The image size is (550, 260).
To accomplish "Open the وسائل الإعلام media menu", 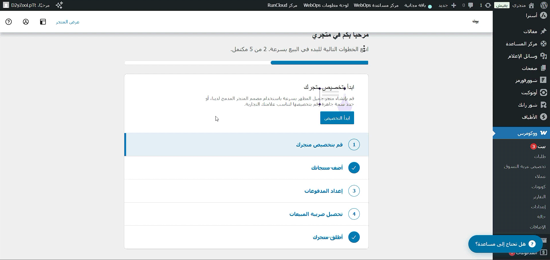I will (522, 56).
